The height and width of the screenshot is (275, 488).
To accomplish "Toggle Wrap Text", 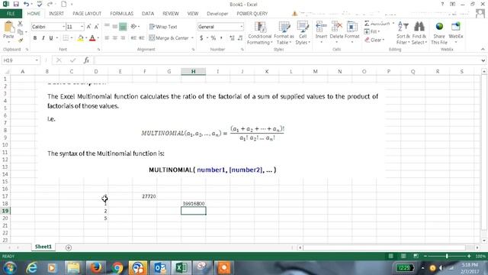I will (163, 27).
